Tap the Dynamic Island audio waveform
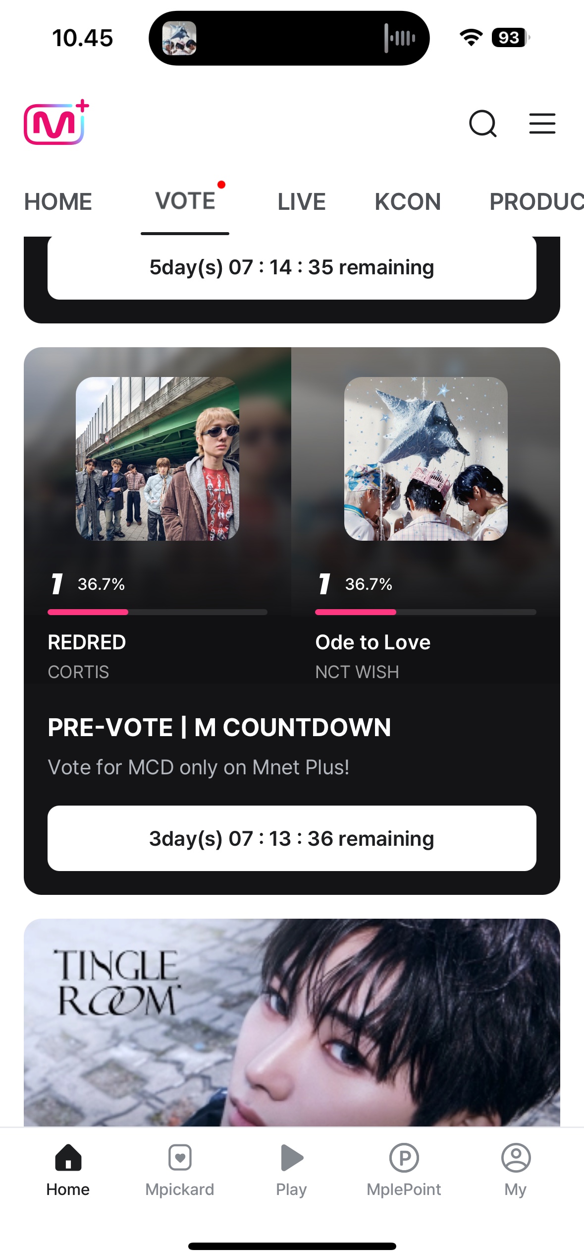584x1255 pixels. pyautogui.click(x=400, y=38)
